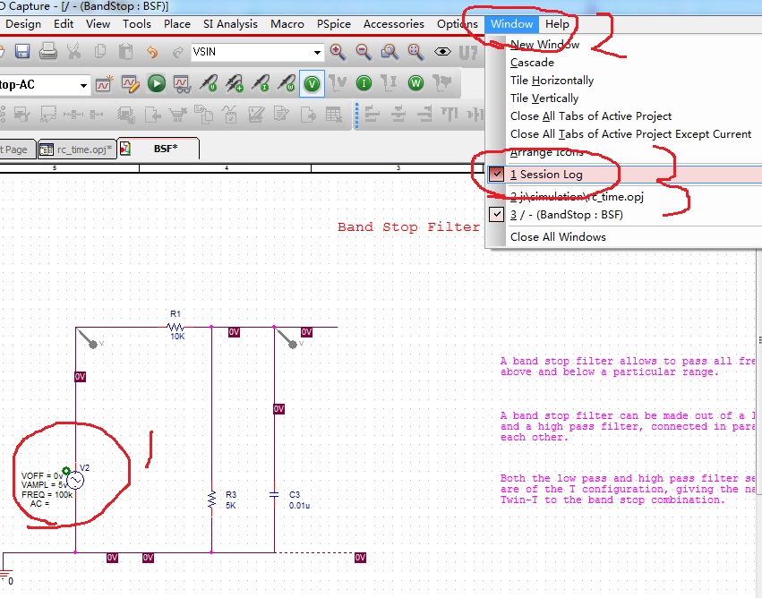Save the design with the floppy icon

pos(22,52)
